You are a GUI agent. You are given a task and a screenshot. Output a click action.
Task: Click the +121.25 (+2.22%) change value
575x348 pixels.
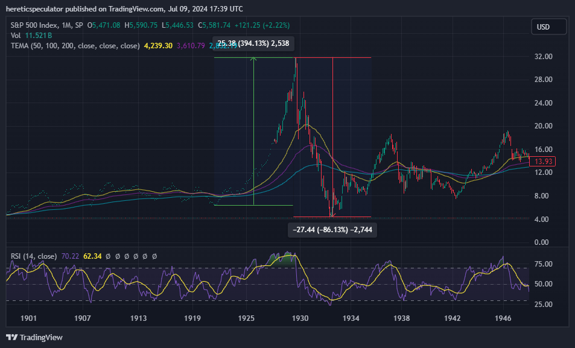tap(262, 25)
